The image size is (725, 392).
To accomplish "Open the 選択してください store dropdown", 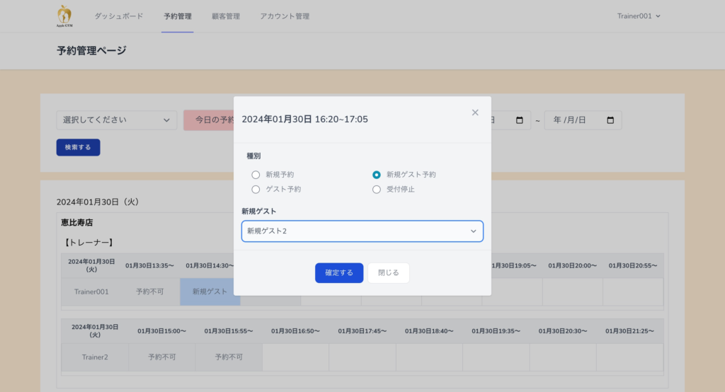I will 117,120.
